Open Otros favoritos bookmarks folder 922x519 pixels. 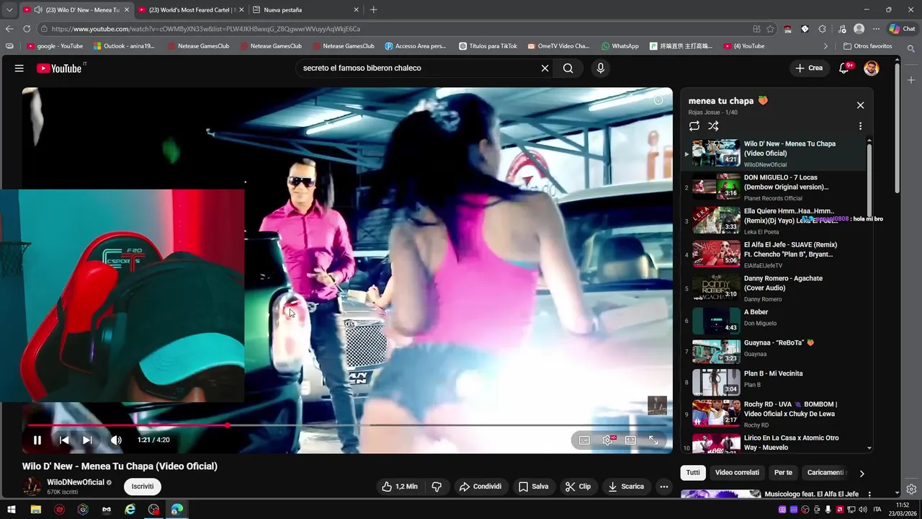pos(867,46)
